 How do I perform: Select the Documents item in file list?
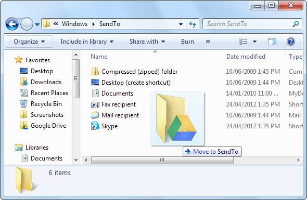tap(117, 94)
